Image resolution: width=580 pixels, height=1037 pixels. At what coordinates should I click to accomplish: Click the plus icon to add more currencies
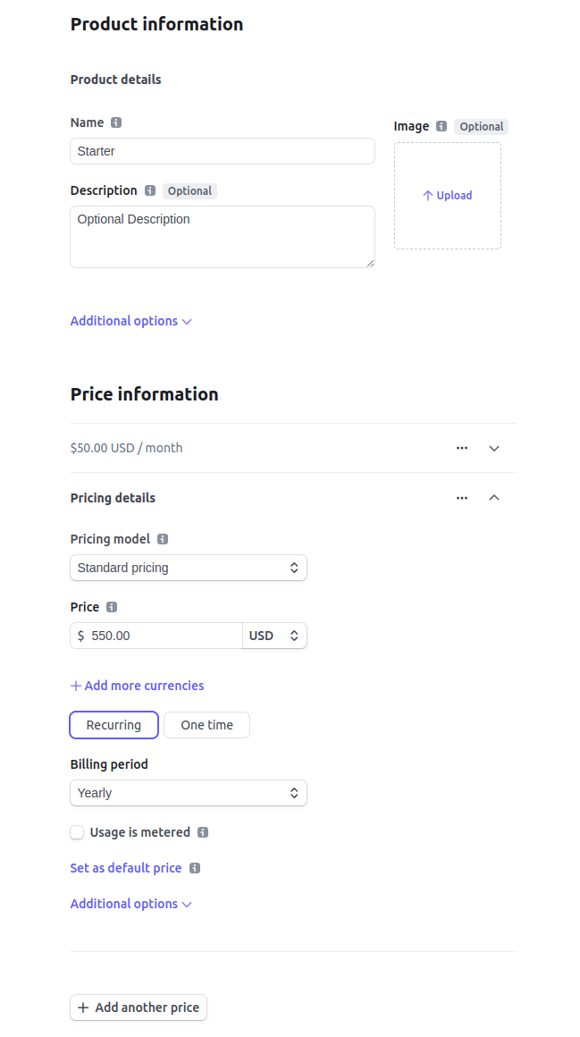point(75,685)
